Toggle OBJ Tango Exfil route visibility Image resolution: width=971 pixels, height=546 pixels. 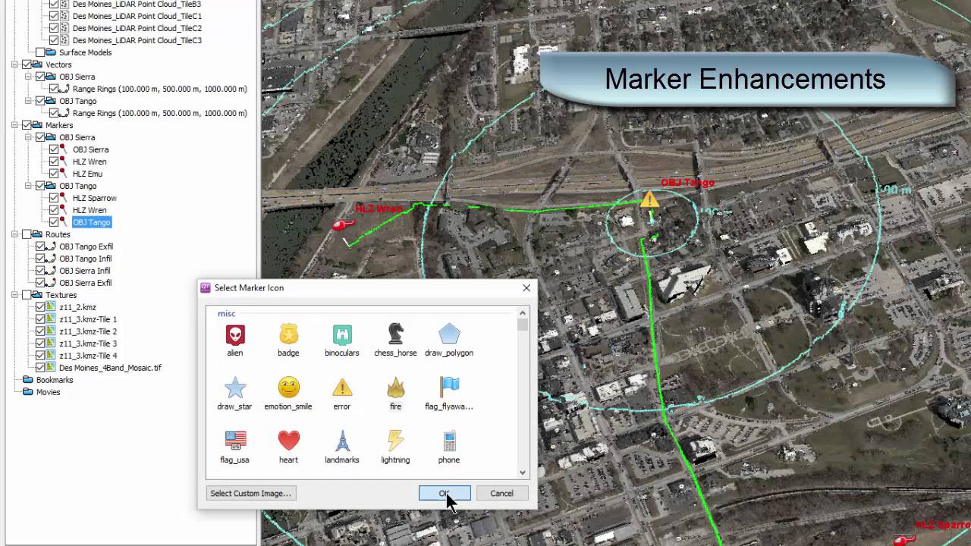pyautogui.click(x=40, y=246)
